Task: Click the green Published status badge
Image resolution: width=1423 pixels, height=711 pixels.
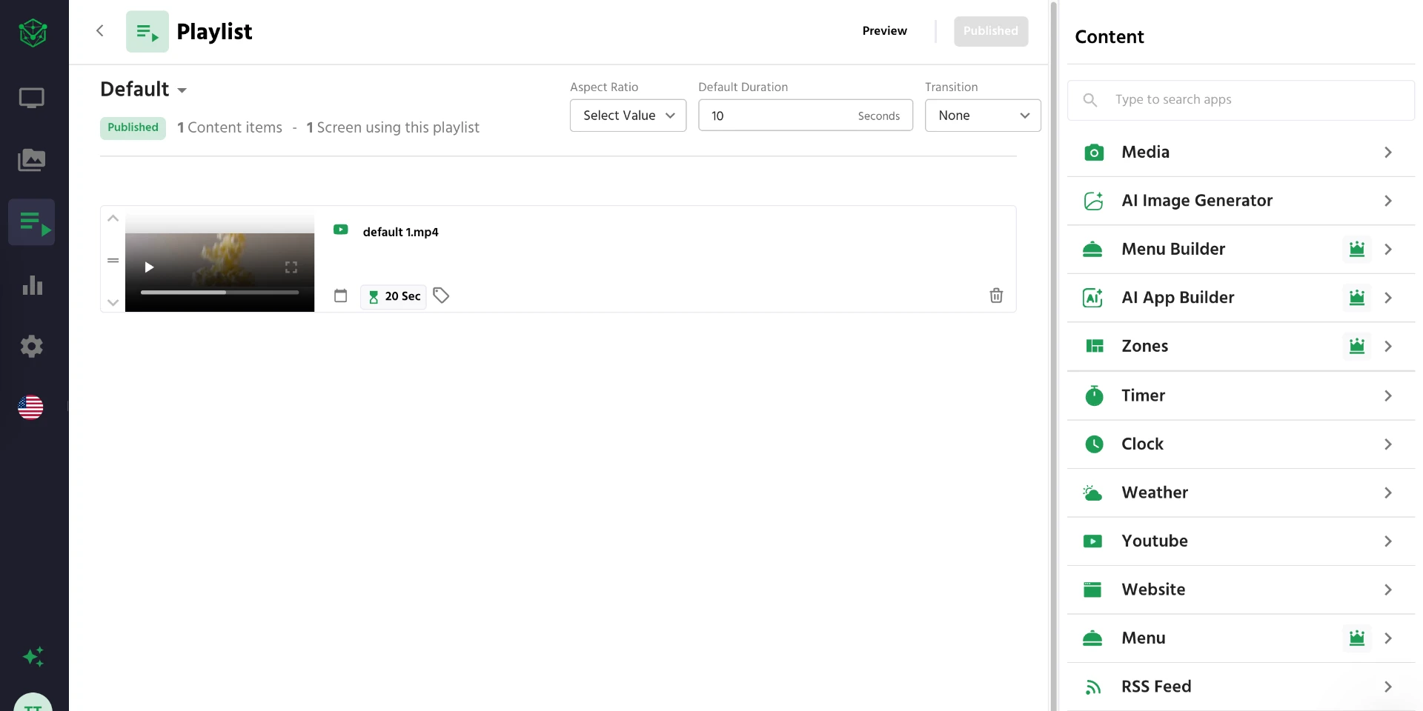Action: click(133, 127)
